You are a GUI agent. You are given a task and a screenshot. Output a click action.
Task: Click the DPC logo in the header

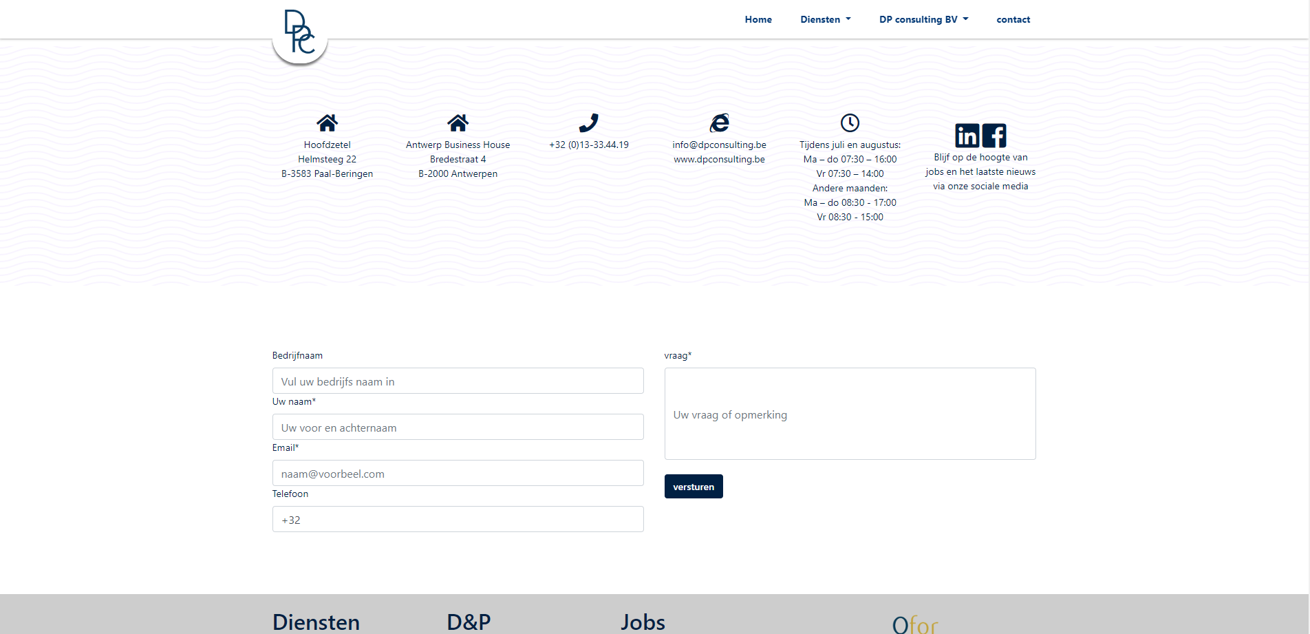click(300, 33)
